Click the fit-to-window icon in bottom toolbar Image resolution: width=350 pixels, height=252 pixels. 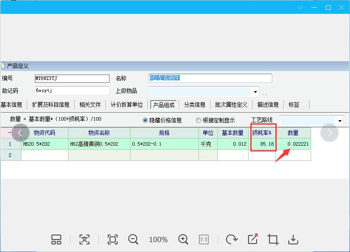coord(84,239)
